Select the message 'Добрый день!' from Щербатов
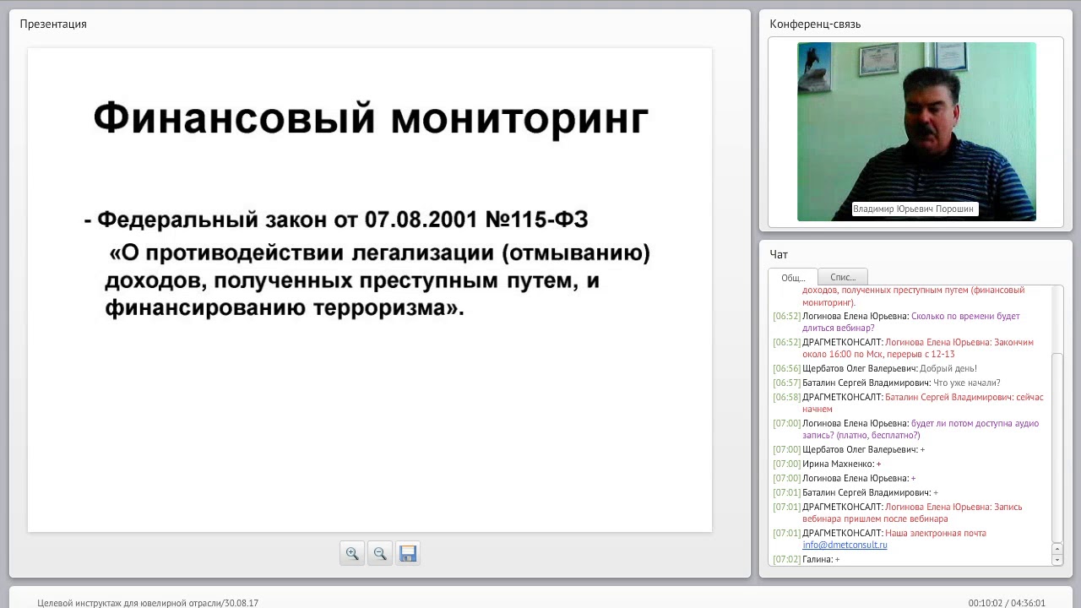 point(948,368)
